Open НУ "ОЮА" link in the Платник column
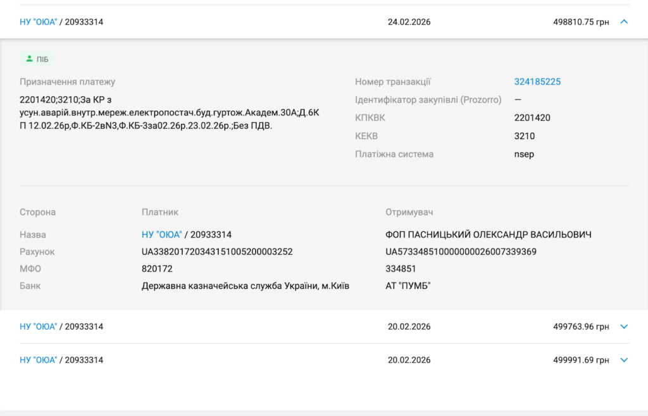This screenshot has height=416, width=648. 161,235
